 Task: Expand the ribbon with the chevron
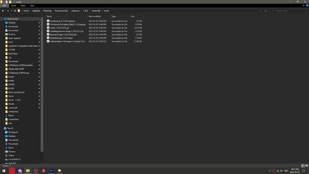point(304,6)
